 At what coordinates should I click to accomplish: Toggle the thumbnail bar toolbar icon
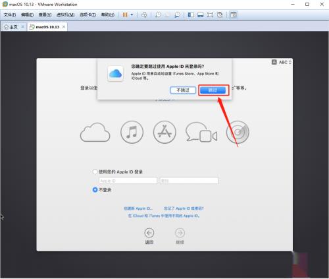click(201, 15)
